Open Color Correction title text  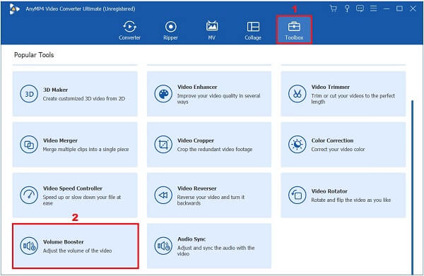[x=332, y=140]
